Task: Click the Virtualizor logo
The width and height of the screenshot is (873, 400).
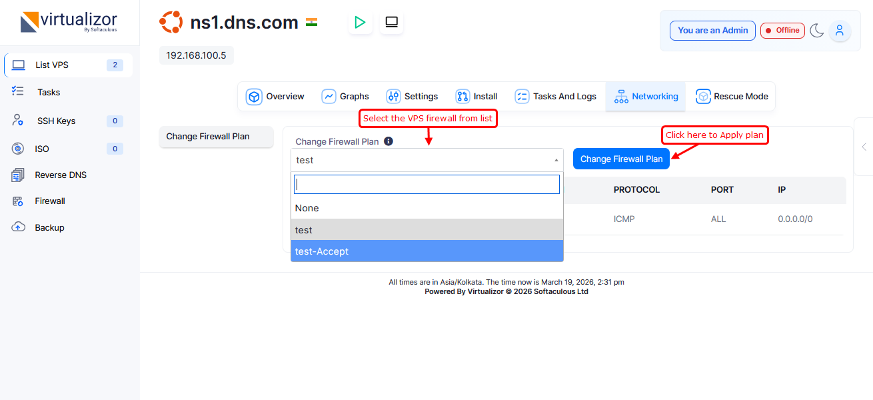Action: tap(69, 22)
